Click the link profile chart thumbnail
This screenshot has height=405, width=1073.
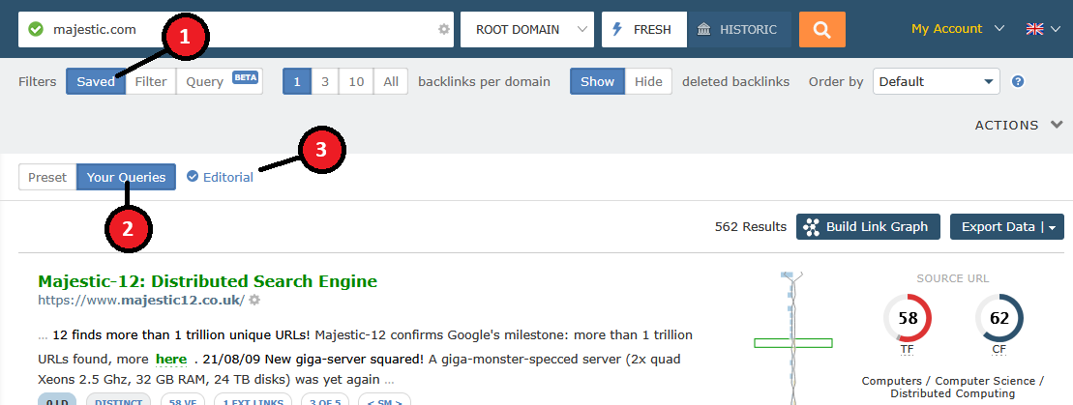tap(792, 338)
